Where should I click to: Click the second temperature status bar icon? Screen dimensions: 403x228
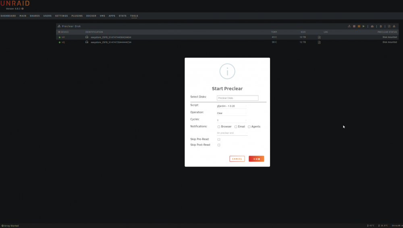pyautogui.click(x=379, y=226)
